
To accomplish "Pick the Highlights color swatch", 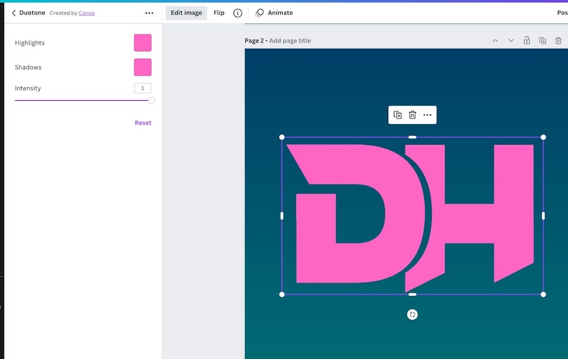I will 143,43.
